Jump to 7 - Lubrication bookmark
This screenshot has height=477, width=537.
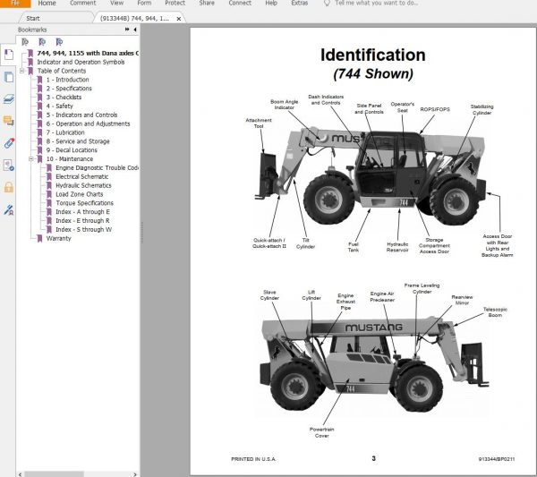click(x=65, y=132)
